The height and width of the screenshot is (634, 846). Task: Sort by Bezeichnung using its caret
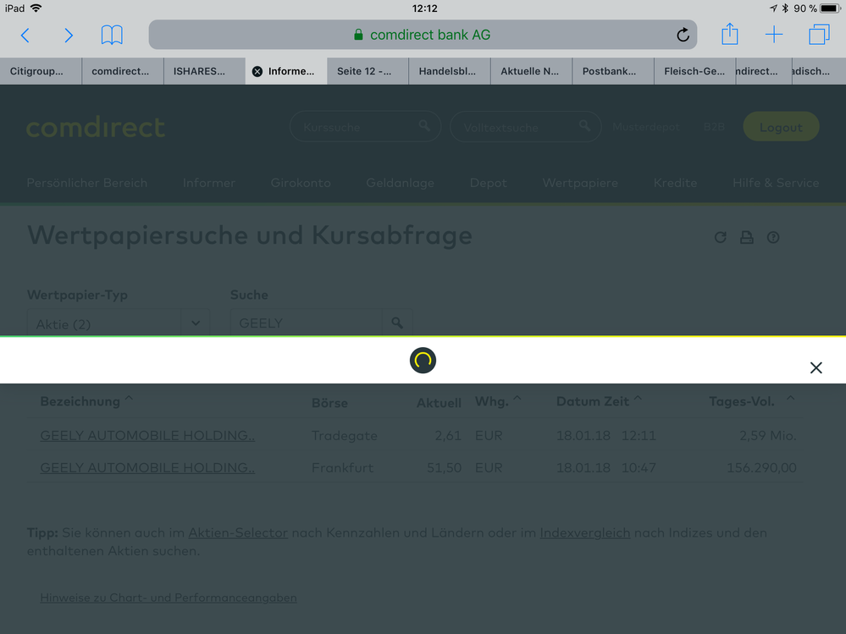[129, 399]
